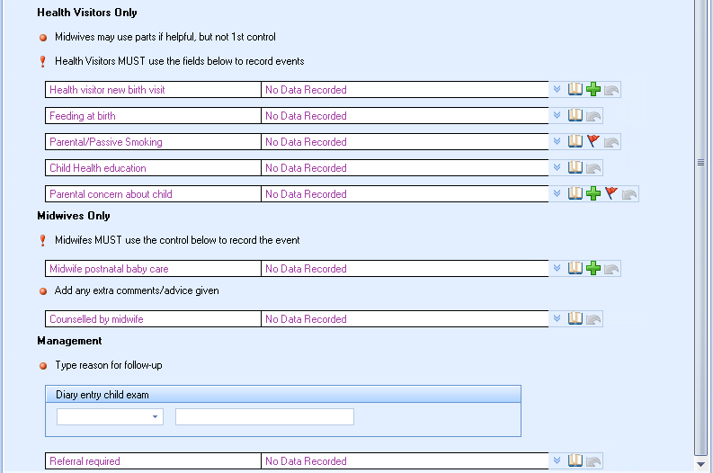Click scrollbar down arrow
This screenshot has width=713, height=473.
700,464
